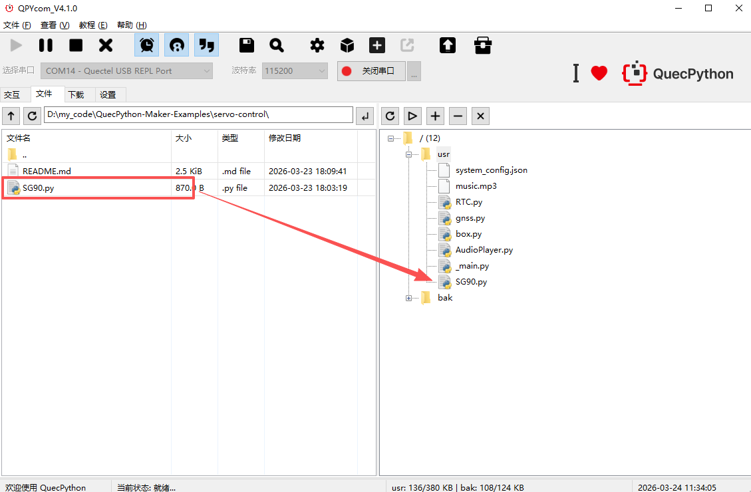Open the magnifier search tool
This screenshot has height=492, width=751.
coord(277,45)
